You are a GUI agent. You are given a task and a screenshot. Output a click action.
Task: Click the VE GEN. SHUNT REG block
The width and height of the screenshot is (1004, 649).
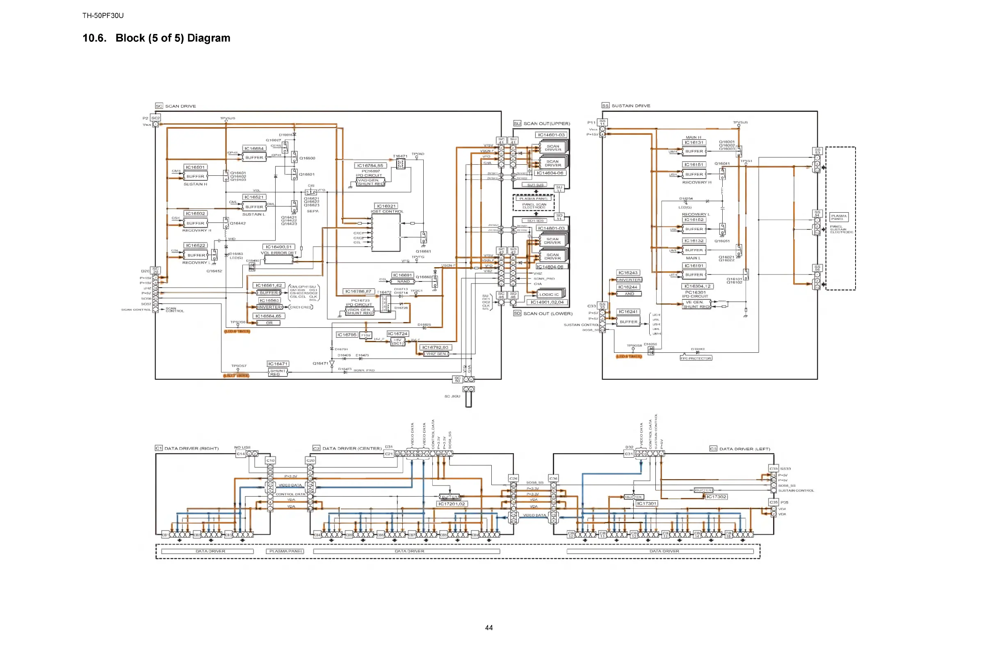[x=696, y=304]
